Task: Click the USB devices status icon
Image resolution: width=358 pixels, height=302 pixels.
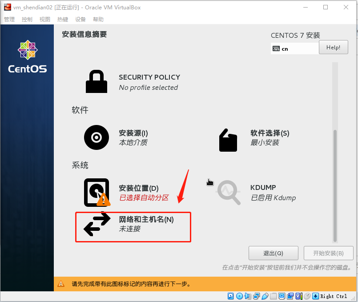Action: coord(265,296)
